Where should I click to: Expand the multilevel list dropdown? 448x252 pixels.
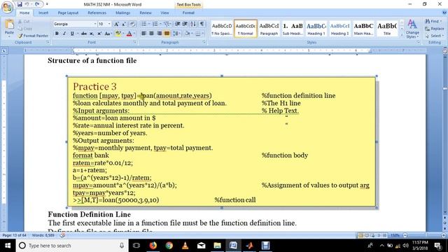[171, 24]
